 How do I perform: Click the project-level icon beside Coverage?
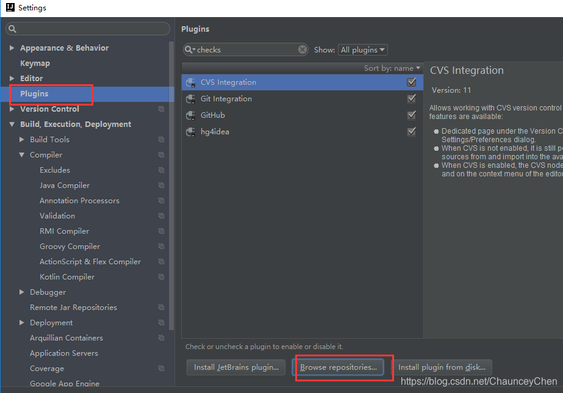[x=161, y=369]
